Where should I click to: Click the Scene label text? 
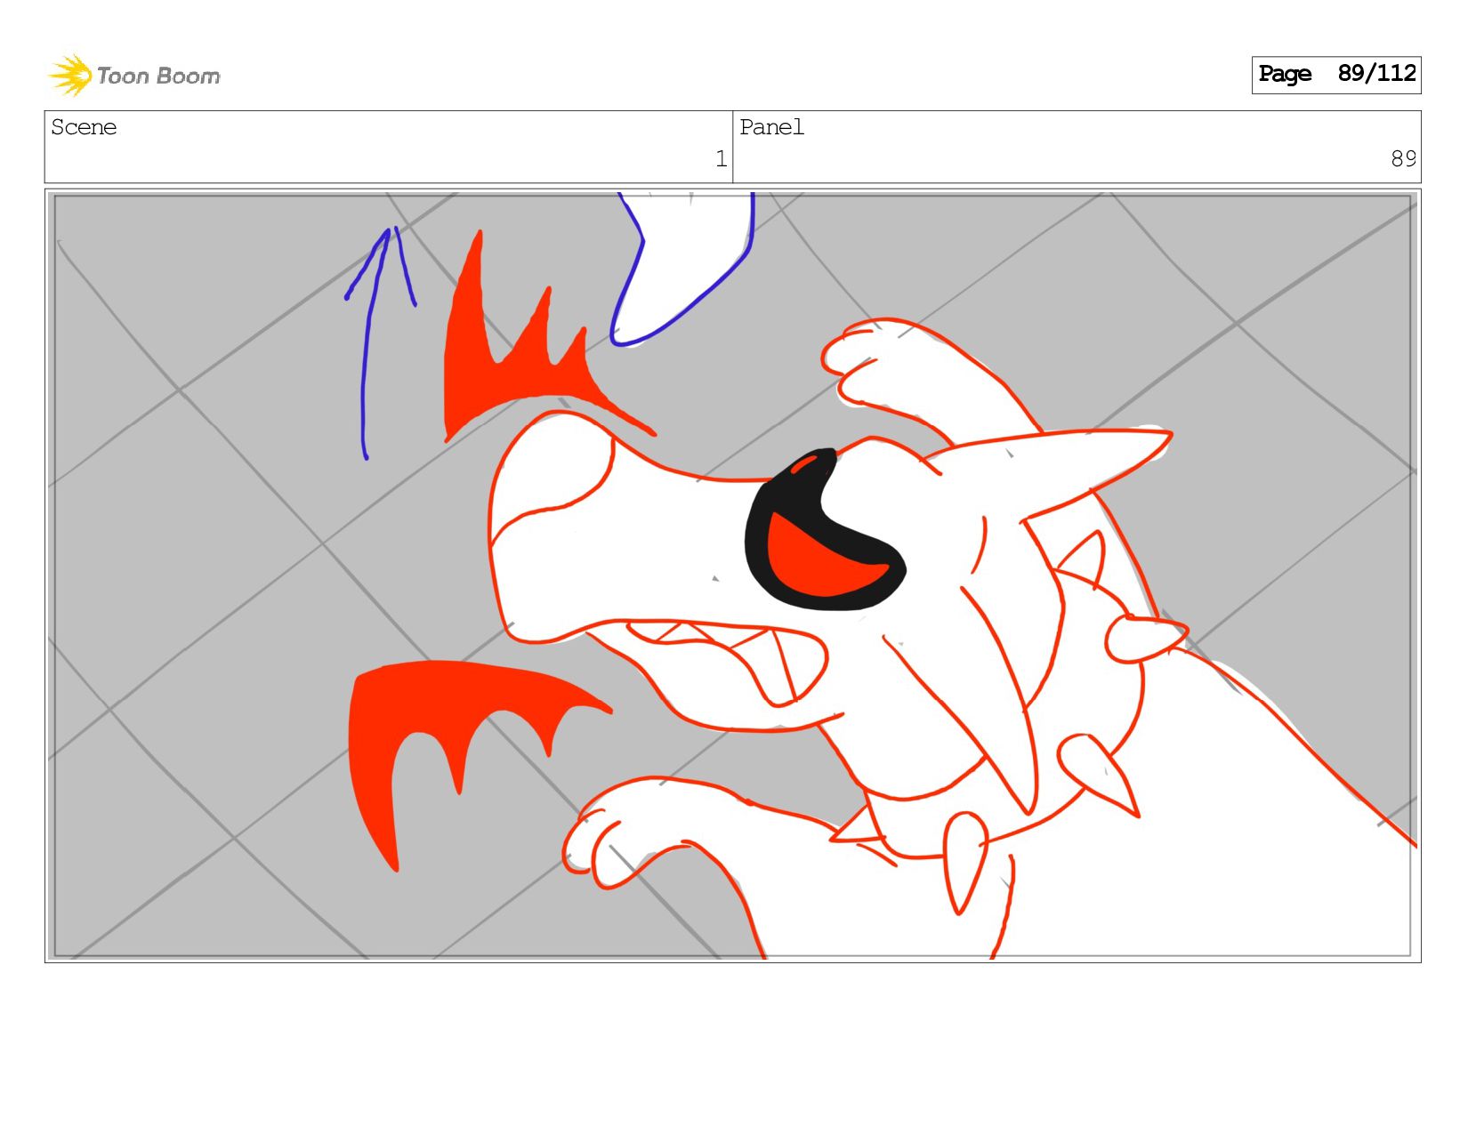click(x=84, y=127)
